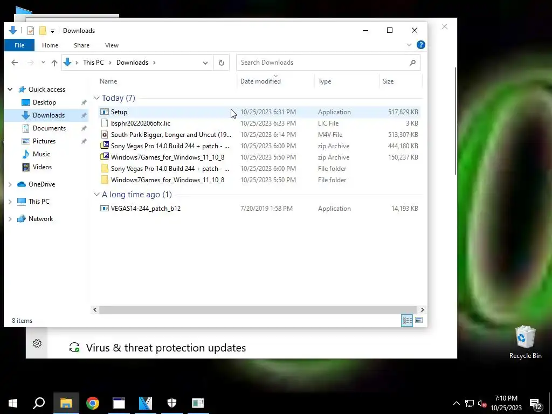This screenshot has width=552, height=414.
Task: Click the muted volume tray icon
Action: (x=482, y=404)
